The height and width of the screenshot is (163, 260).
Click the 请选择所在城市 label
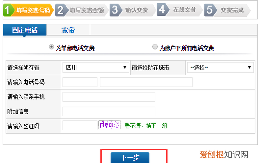click(151, 68)
